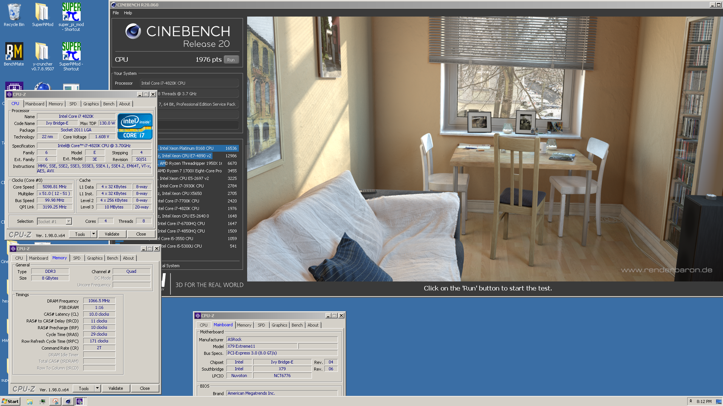Image resolution: width=723 pixels, height=406 pixels.
Task: Click the ASRock manufacturer field in CPU-Z Mainboard
Action: pos(282,339)
